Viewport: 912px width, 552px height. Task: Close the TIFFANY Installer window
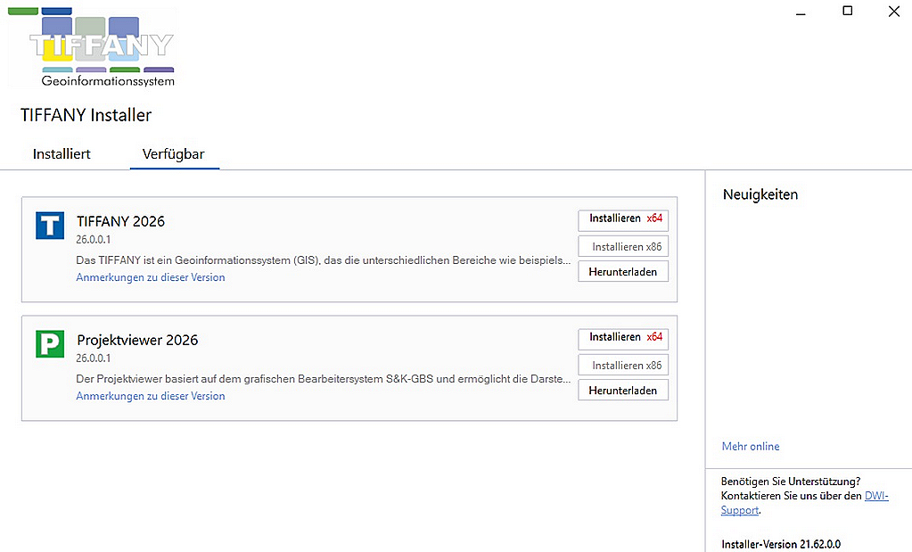893,12
